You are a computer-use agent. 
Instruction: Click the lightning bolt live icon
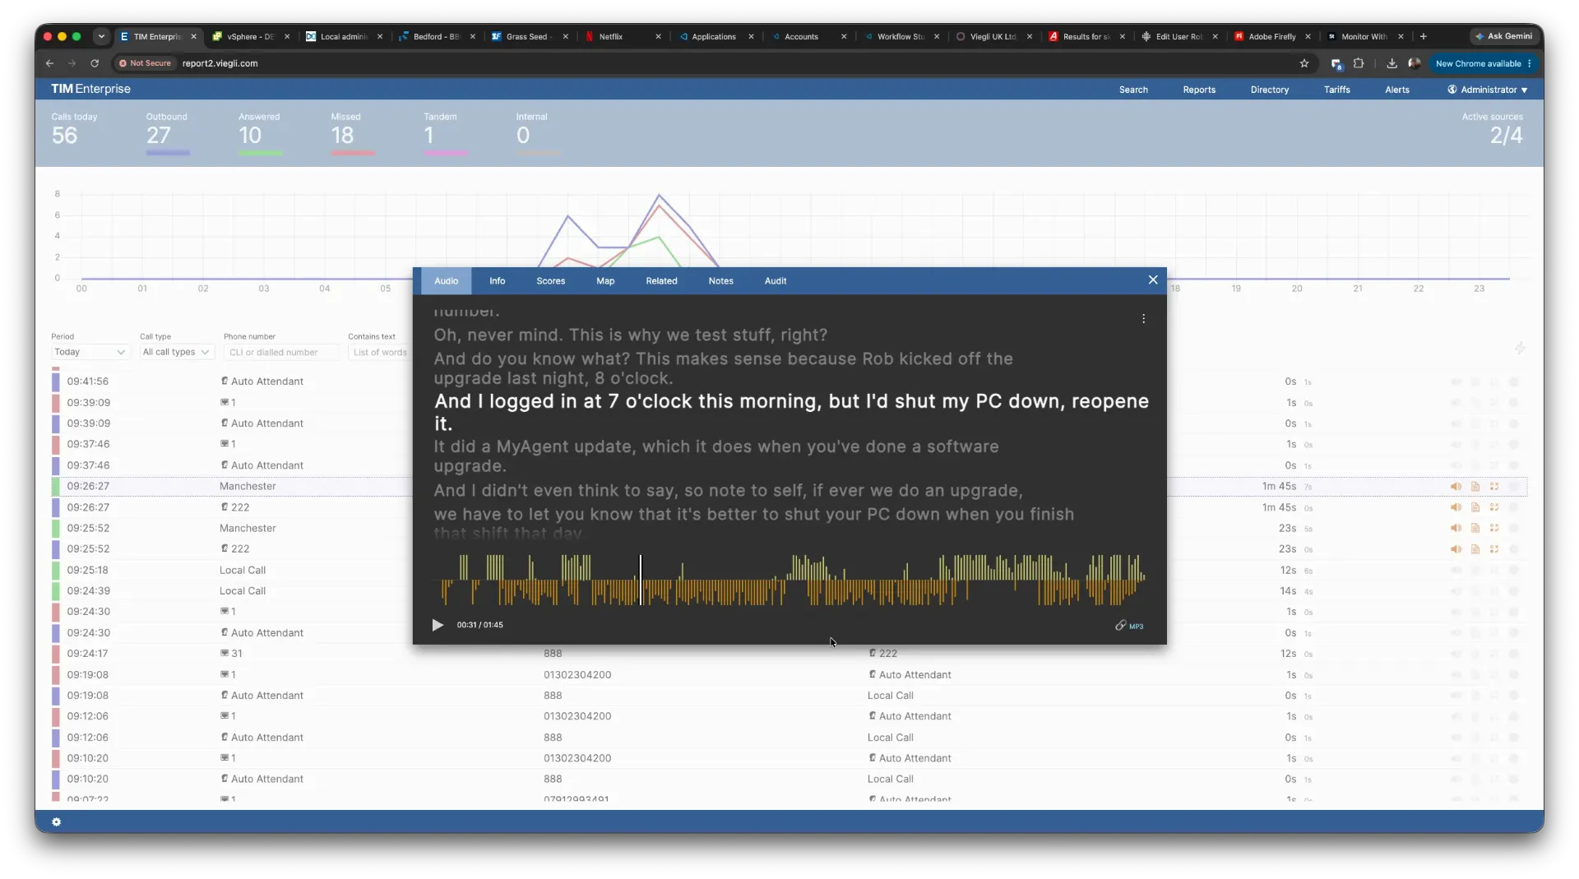pos(1520,349)
